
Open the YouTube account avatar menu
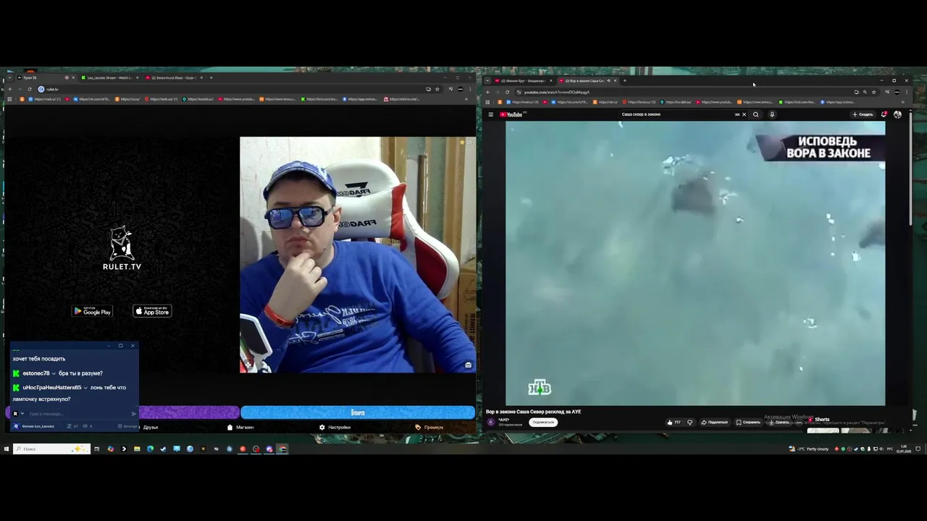pos(897,114)
